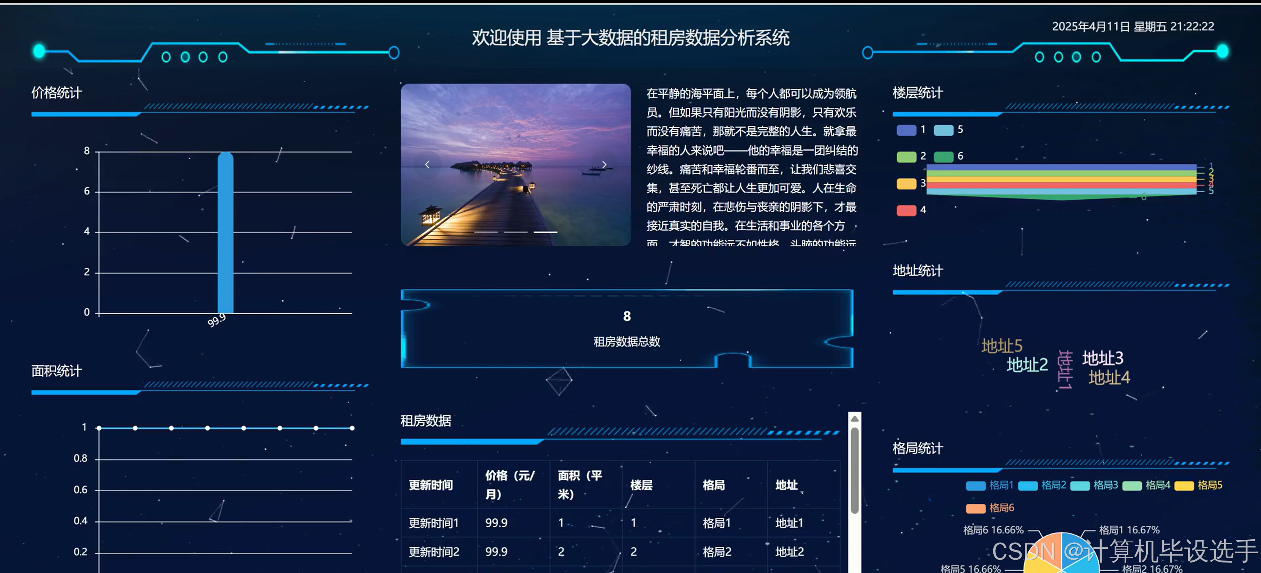
Task: Toggle 格局3 legend in layout chart
Action: (1094, 485)
